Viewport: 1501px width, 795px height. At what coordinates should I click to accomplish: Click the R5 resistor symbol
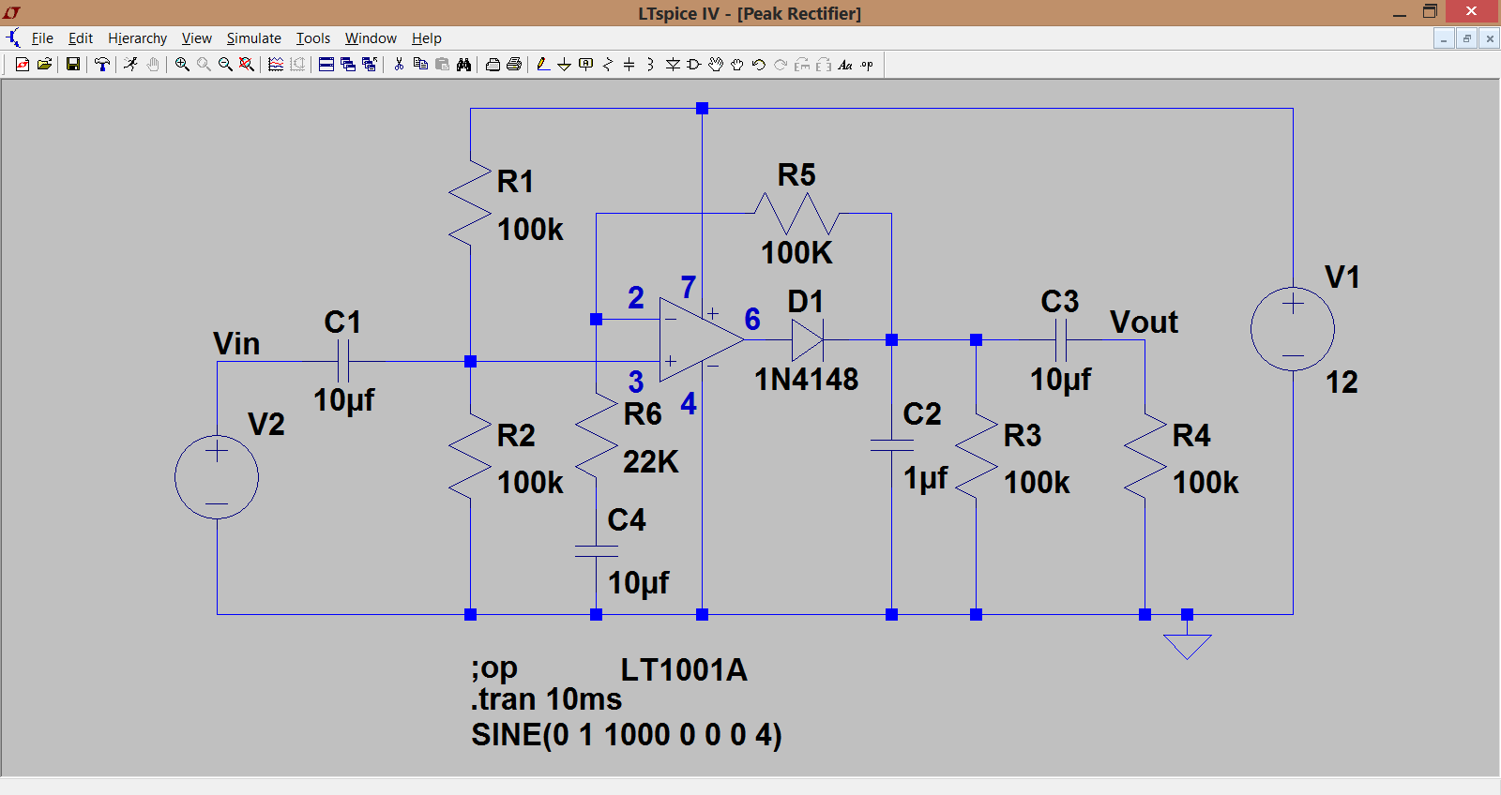(796, 214)
